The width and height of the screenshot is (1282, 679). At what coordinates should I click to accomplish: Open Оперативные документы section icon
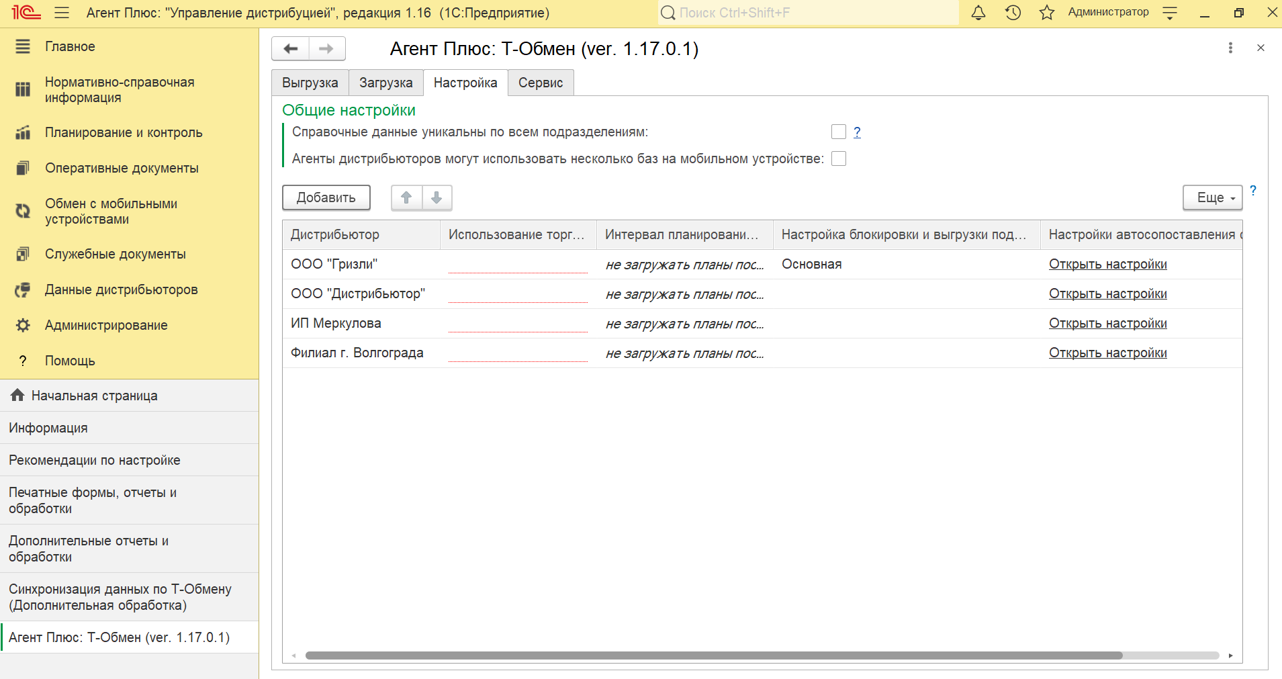point(23,168)
